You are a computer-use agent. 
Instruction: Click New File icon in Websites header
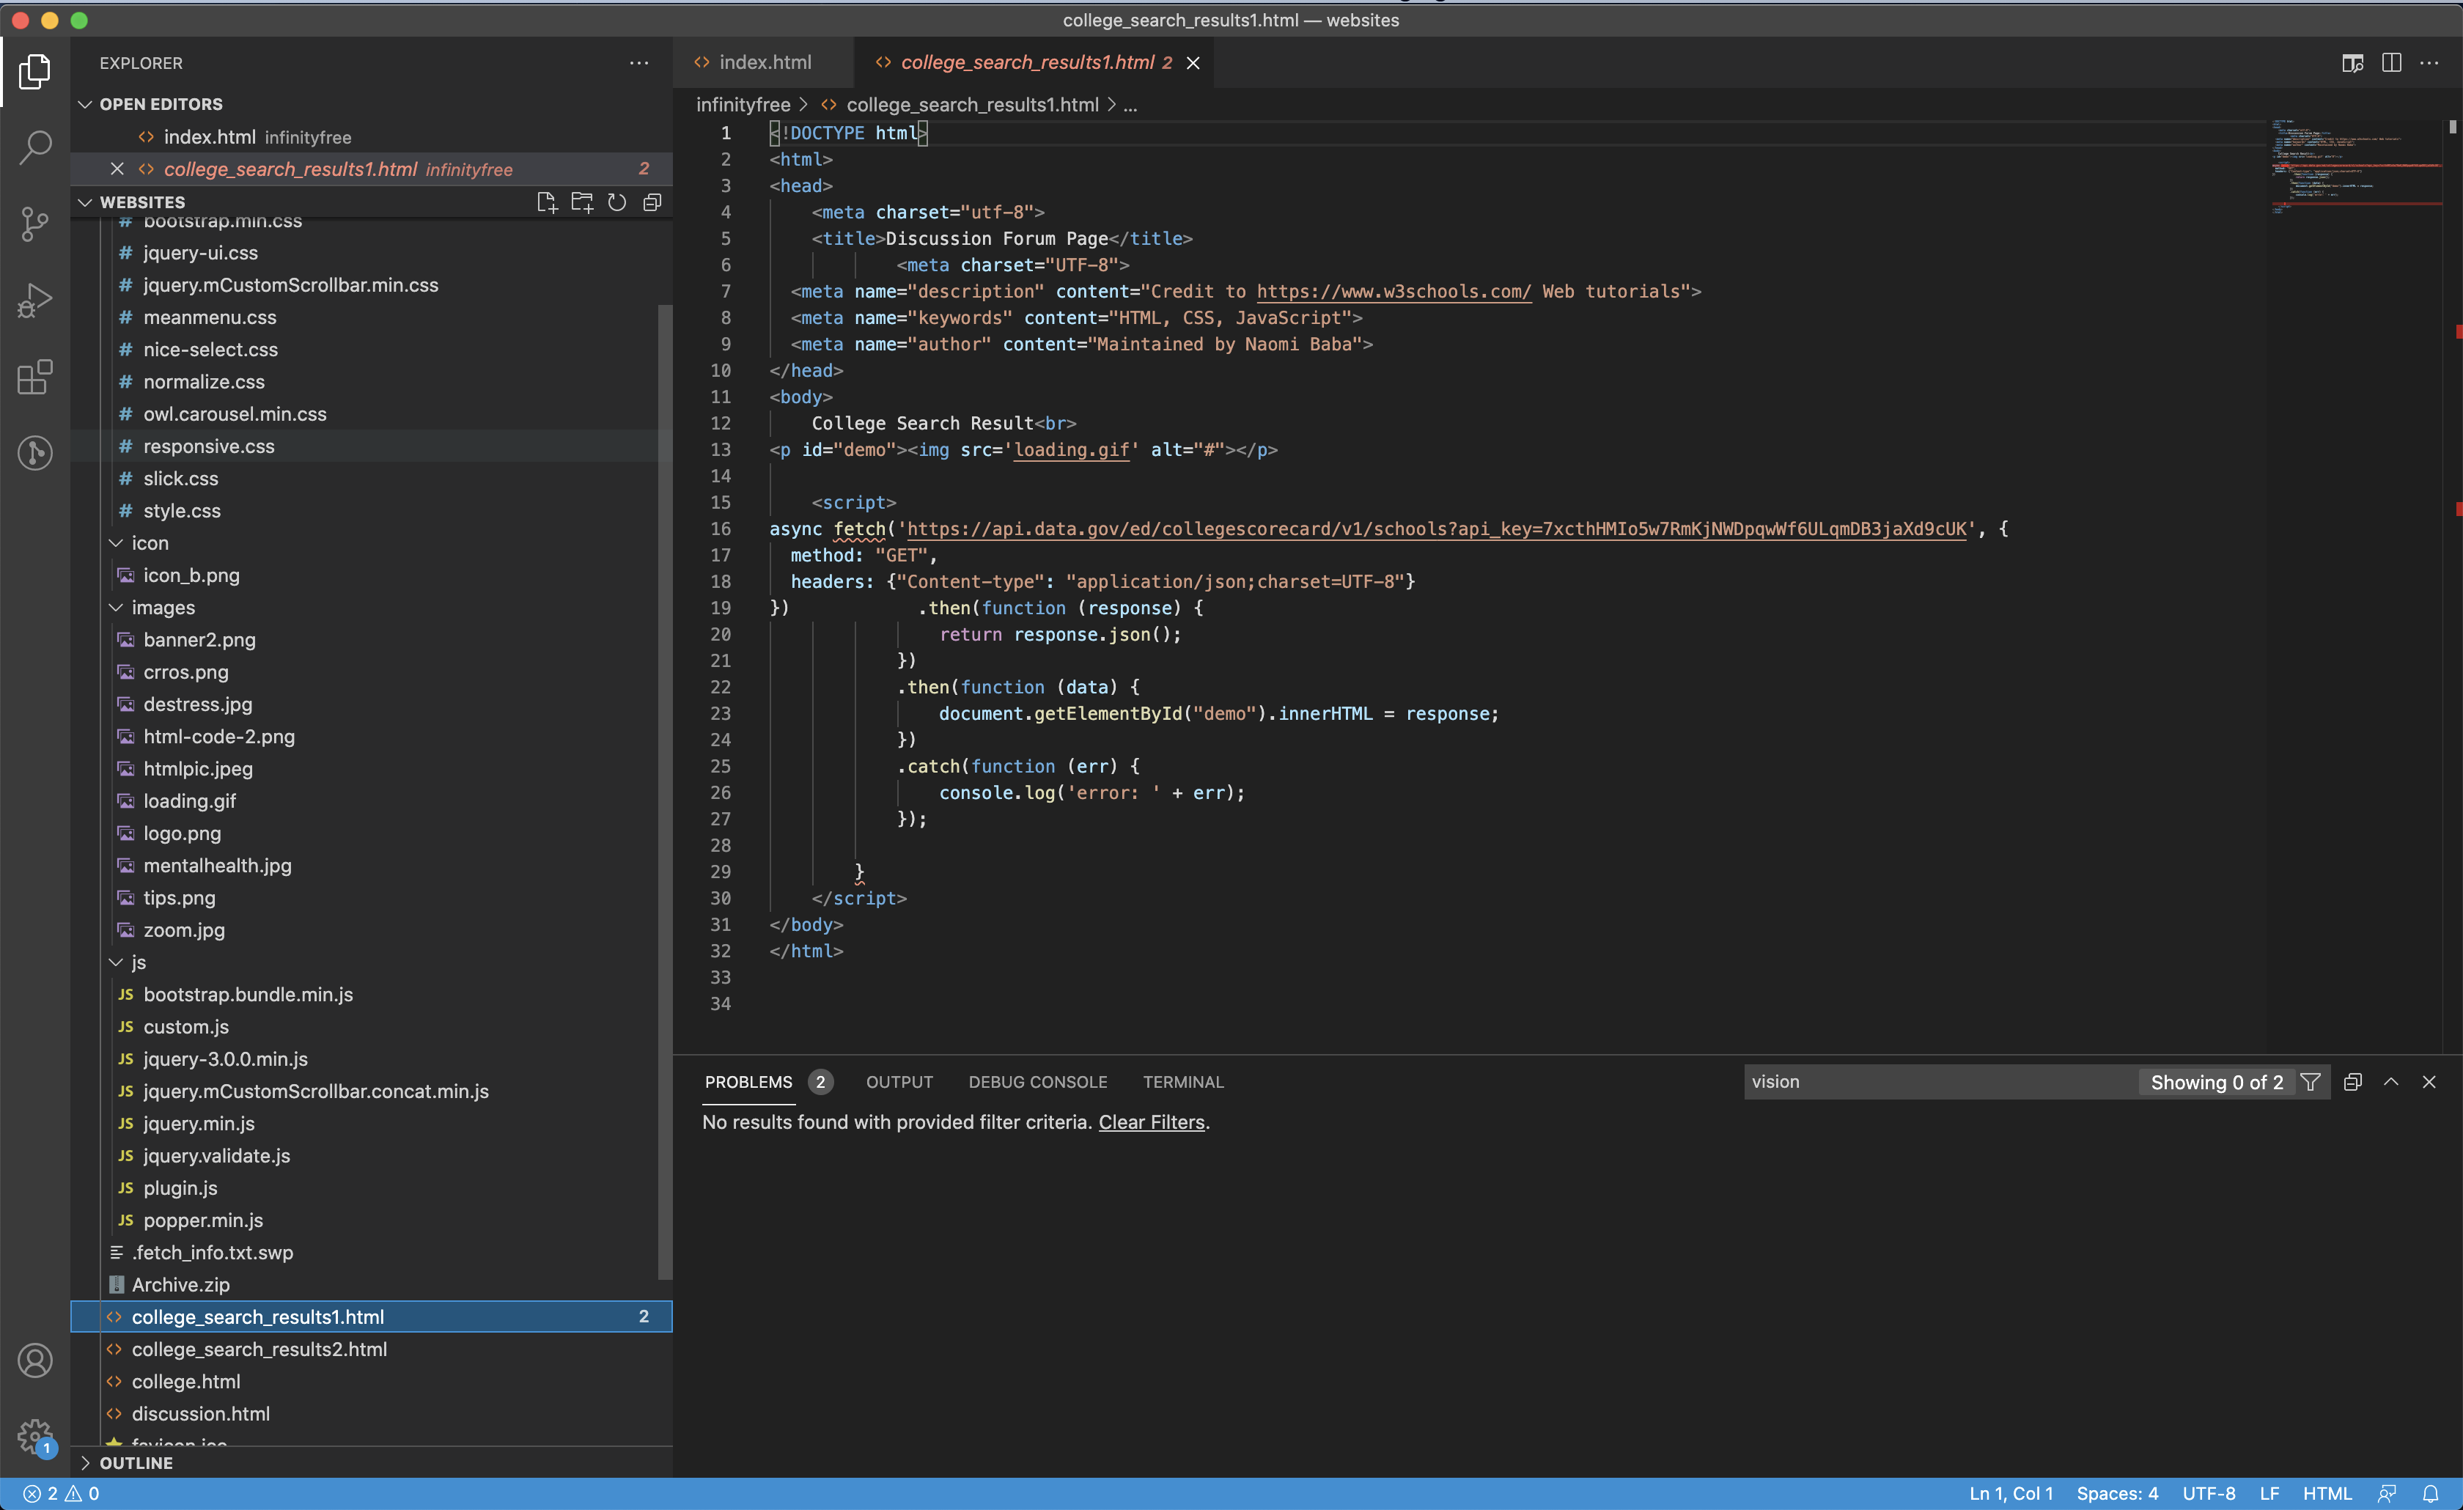[x=546, y=202]
